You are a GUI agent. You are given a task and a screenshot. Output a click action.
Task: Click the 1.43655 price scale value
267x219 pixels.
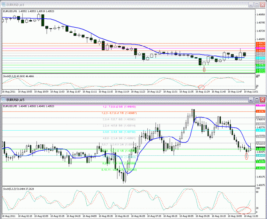[261, 39]
